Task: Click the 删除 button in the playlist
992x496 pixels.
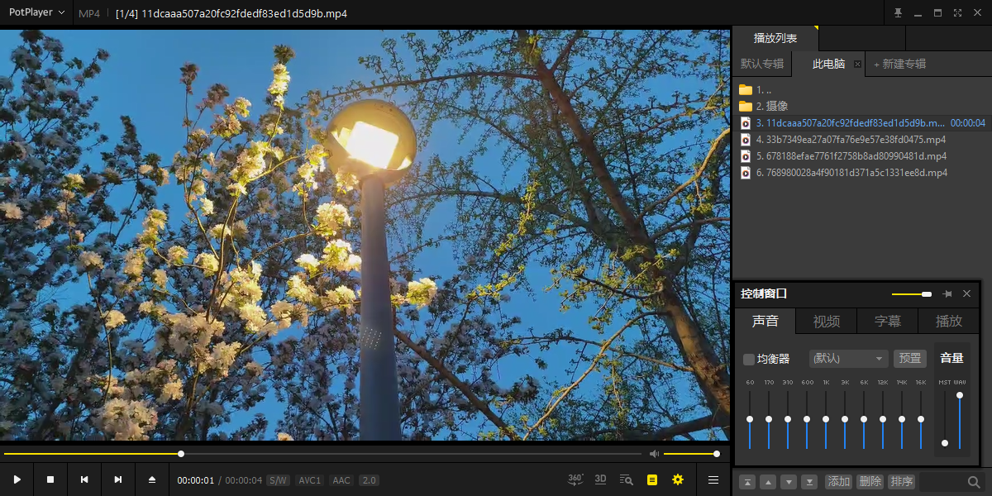Action: point(870,482)
